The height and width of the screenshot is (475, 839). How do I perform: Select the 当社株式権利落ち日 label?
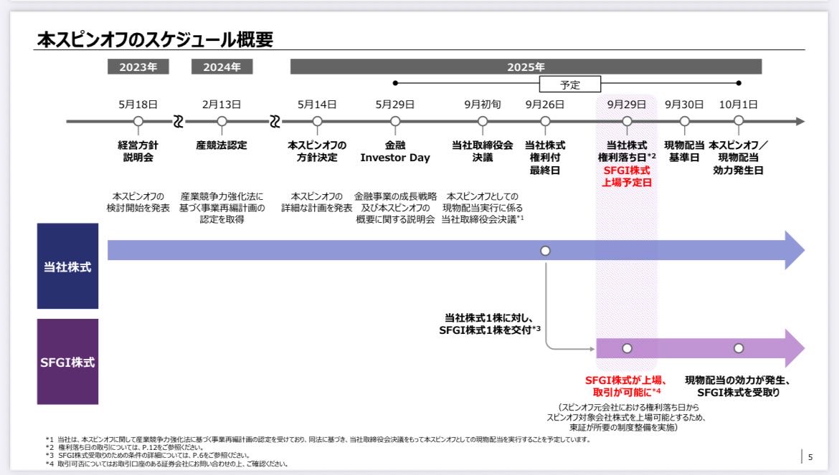[x=627, y=151]
